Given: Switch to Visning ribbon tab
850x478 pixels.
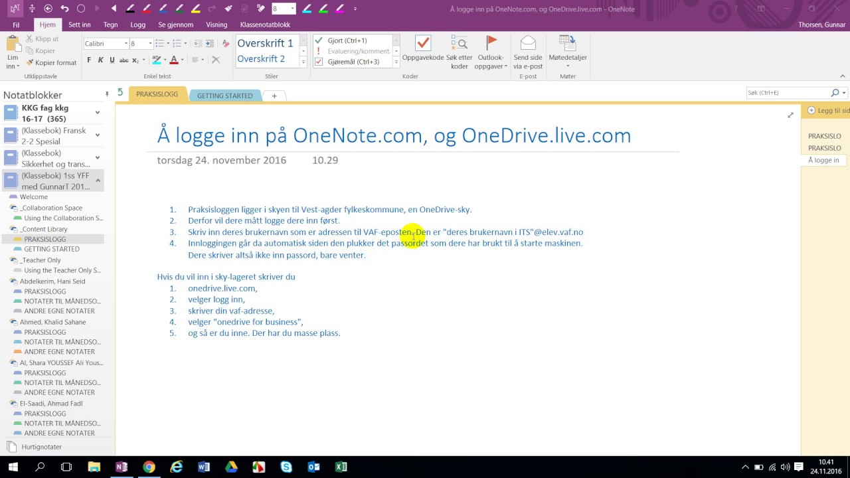Looking at the screenshot, I should pos(216,25).
